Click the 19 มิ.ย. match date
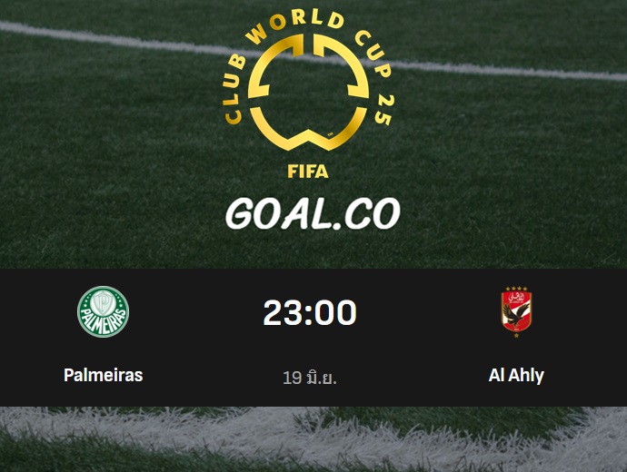The image size is (627, 472). coord(310,378)
